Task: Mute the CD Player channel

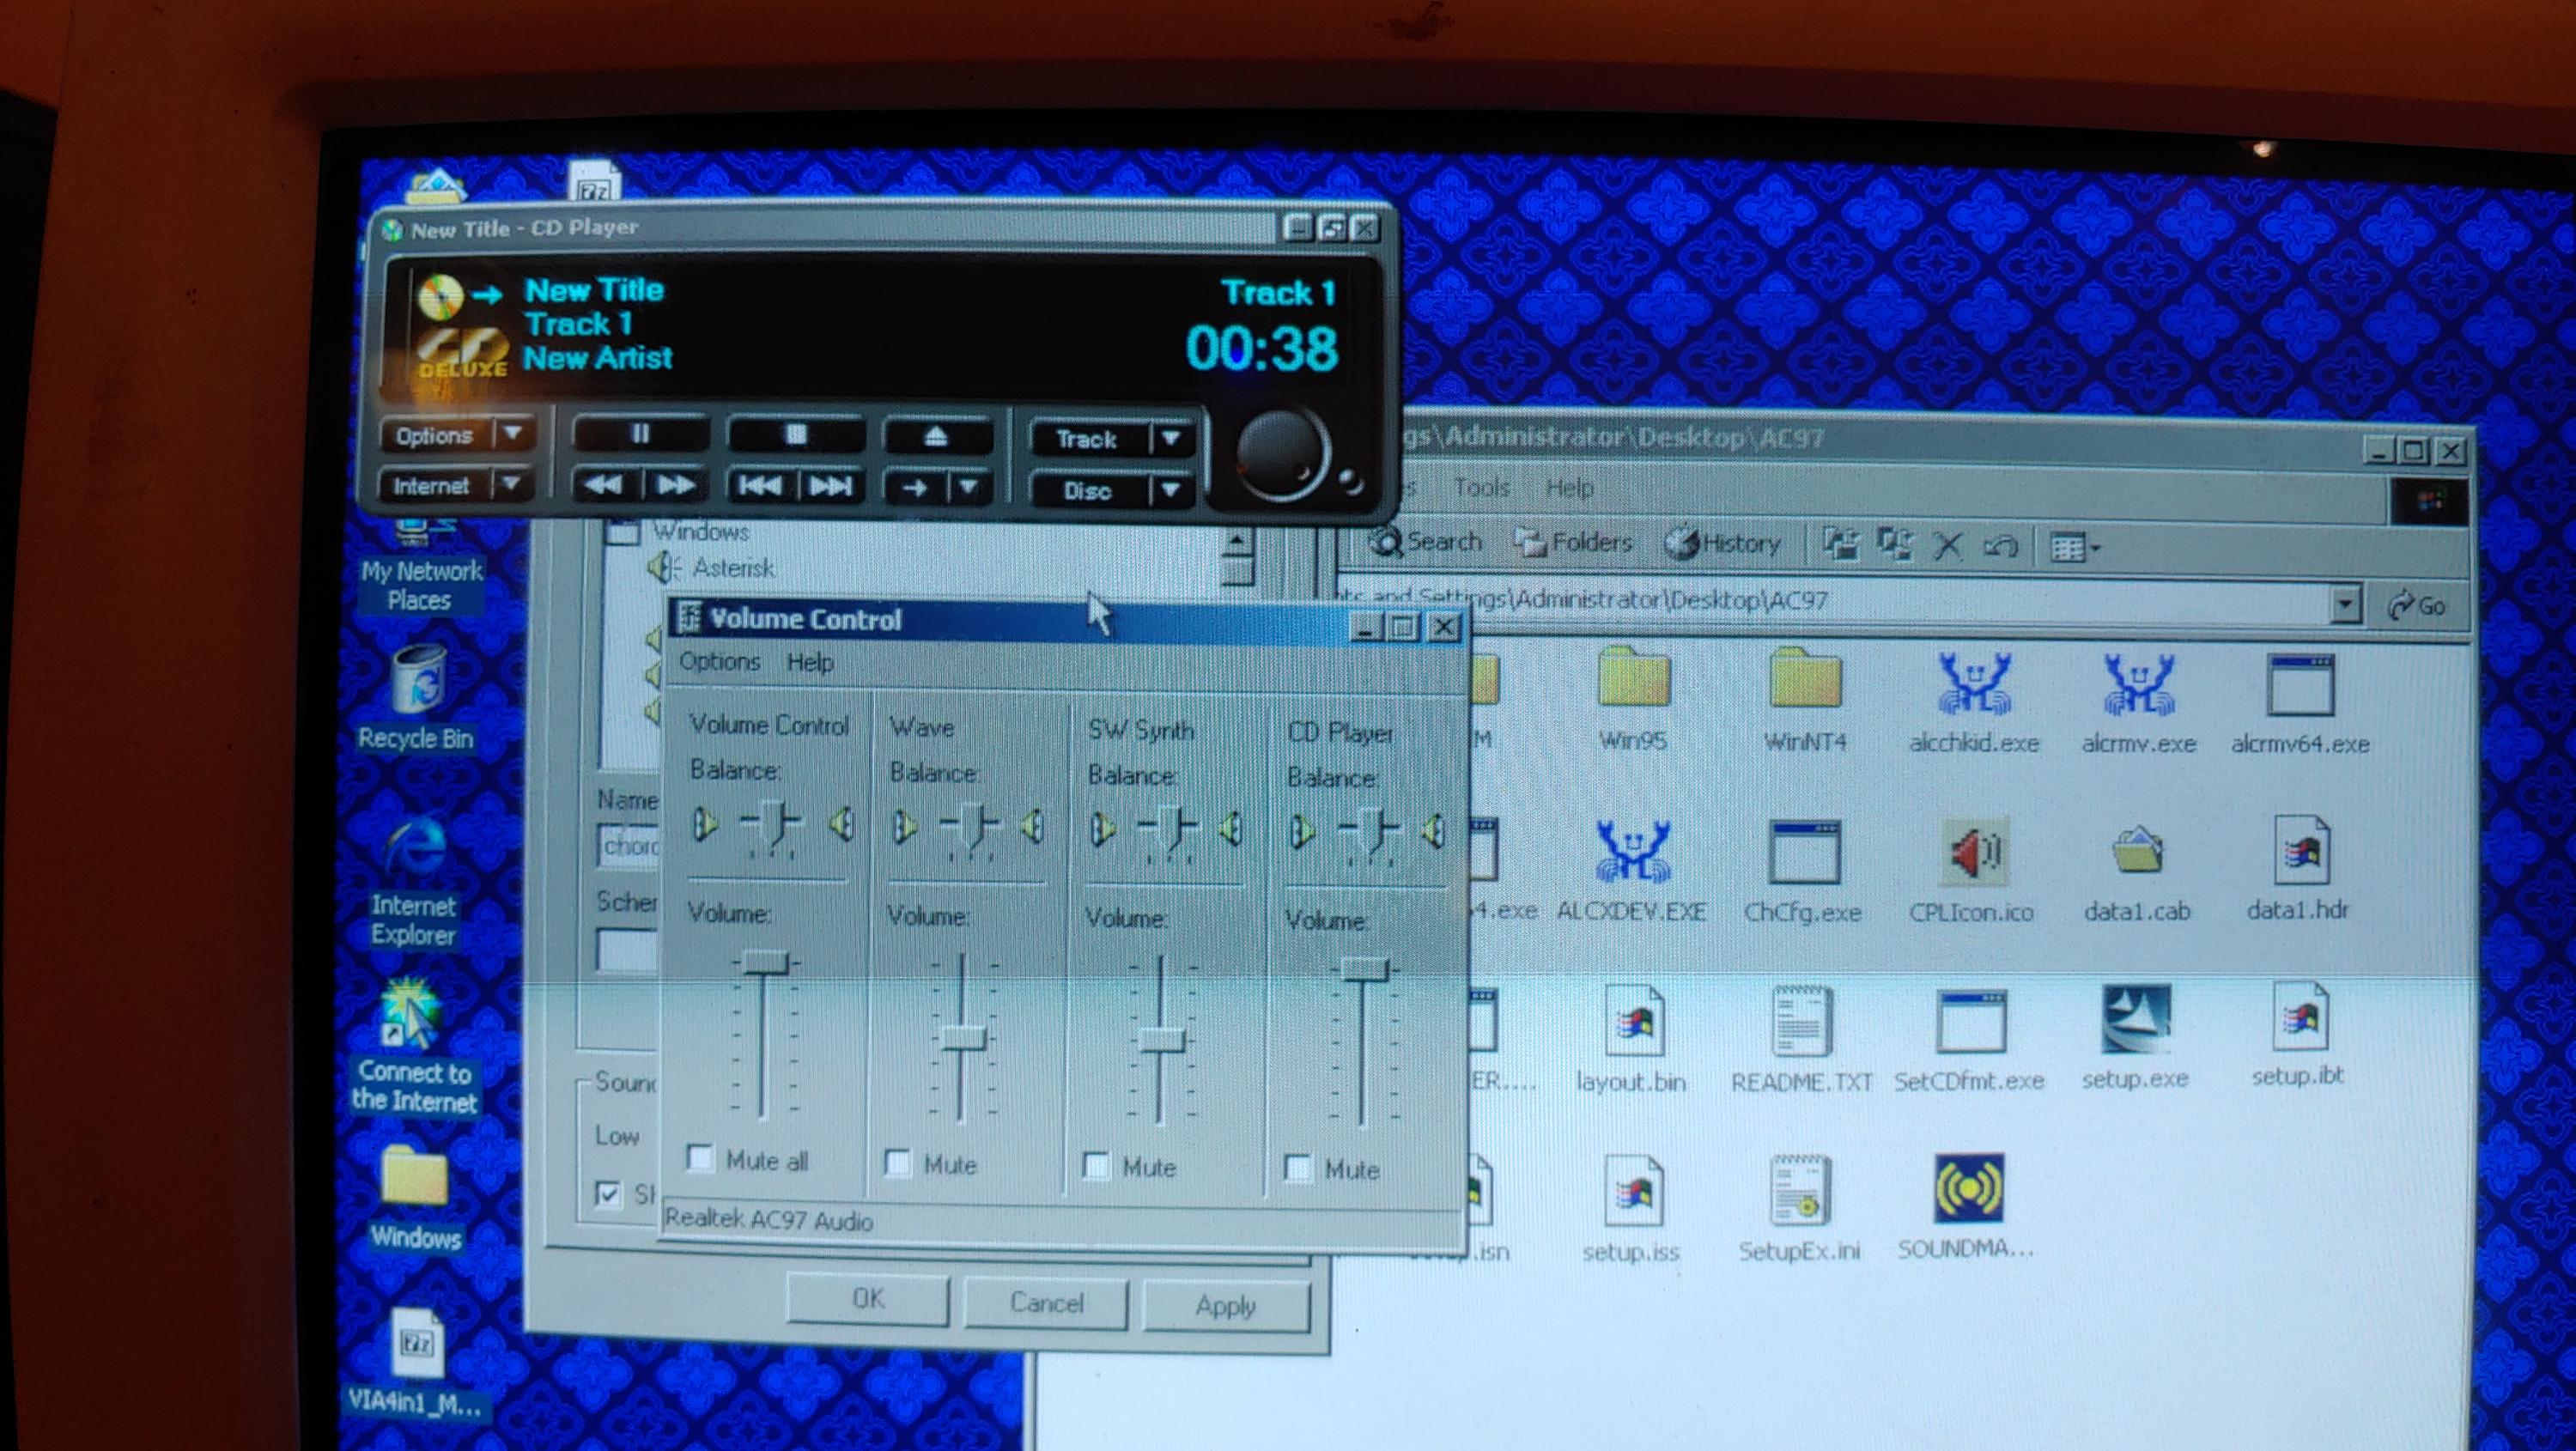Action: click(x=1298, y=1168)
